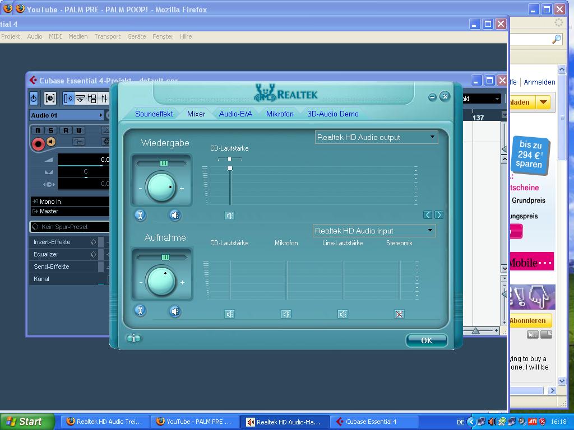Open the Master output routing selector
The width and height of the screenshot is (574, 430).
coord(70,211)
